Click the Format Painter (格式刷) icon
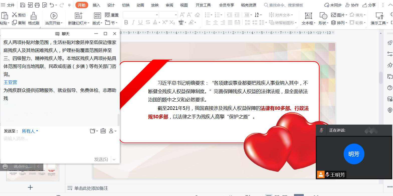 point(33,16)
